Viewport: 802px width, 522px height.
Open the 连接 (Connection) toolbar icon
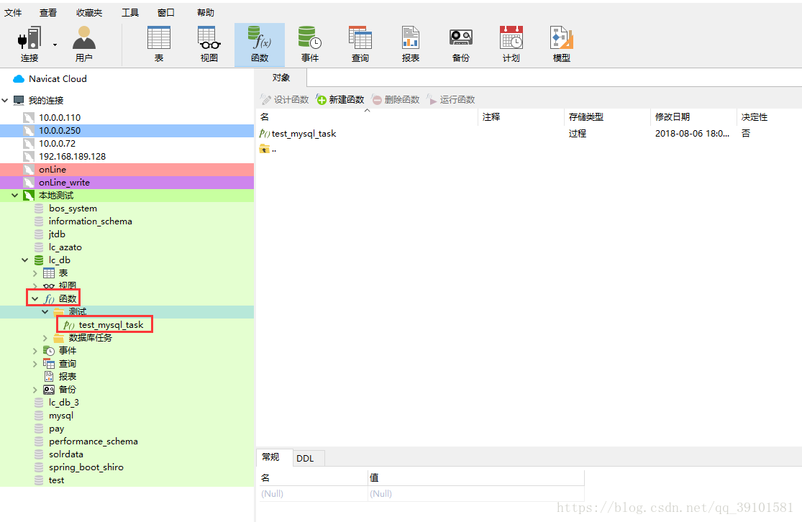29,44
